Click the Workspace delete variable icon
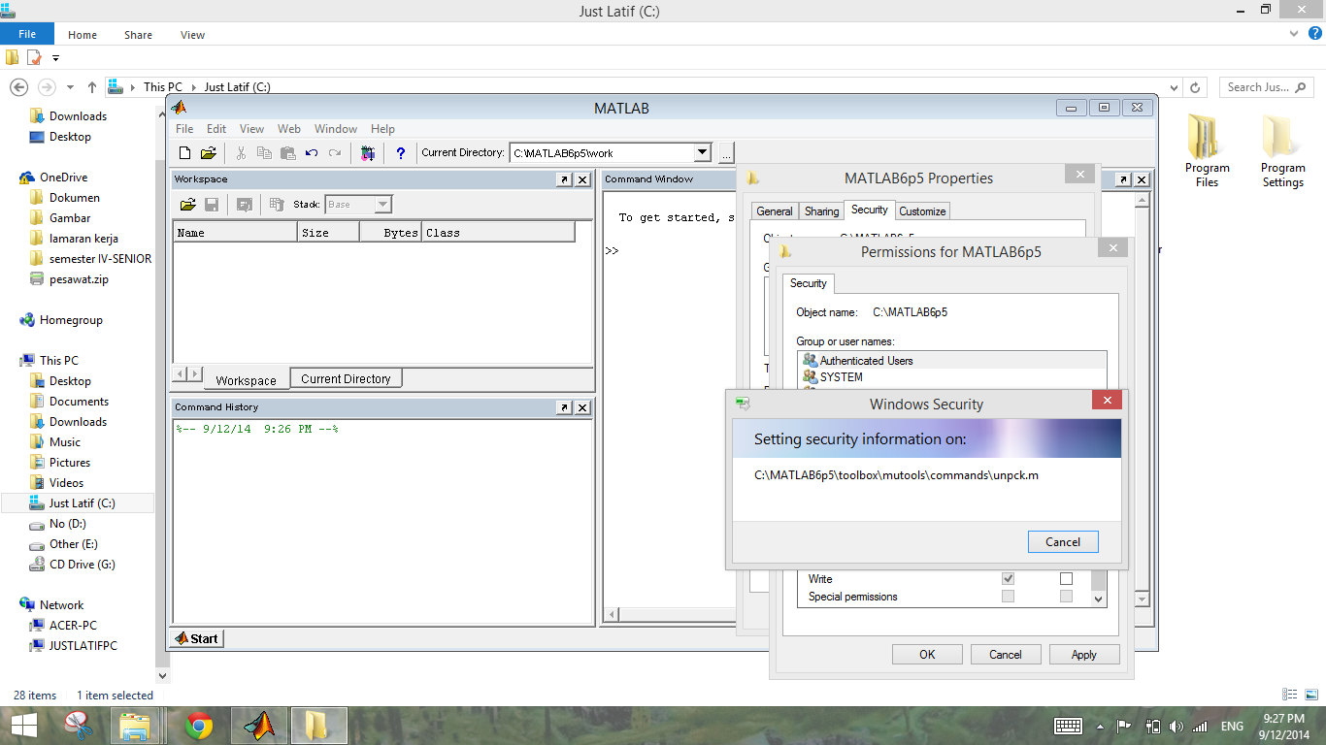1326x745 pixels. coord(277,205)
